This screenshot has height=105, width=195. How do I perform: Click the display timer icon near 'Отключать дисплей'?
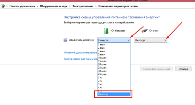click(x=65, y=40)
